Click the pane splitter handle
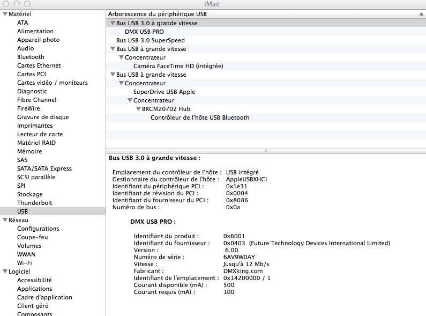This screenshot has width=426, height=316. [x=266, y=151]
